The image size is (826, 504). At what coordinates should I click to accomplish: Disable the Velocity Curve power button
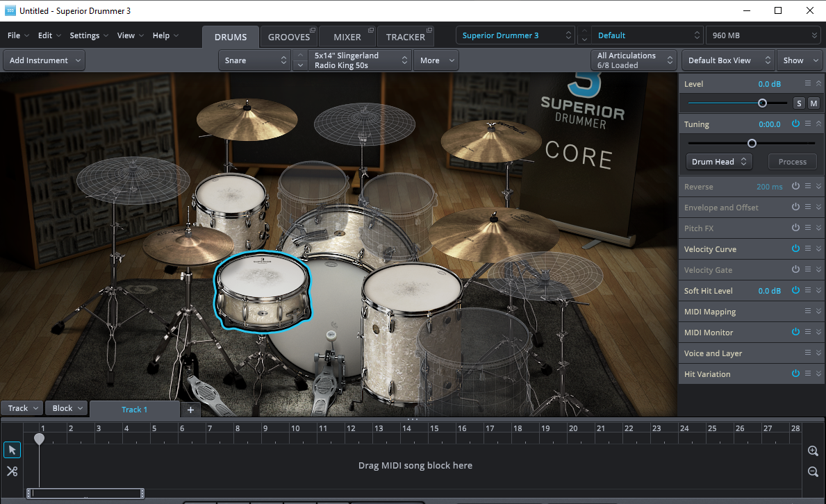pos(795,249)
